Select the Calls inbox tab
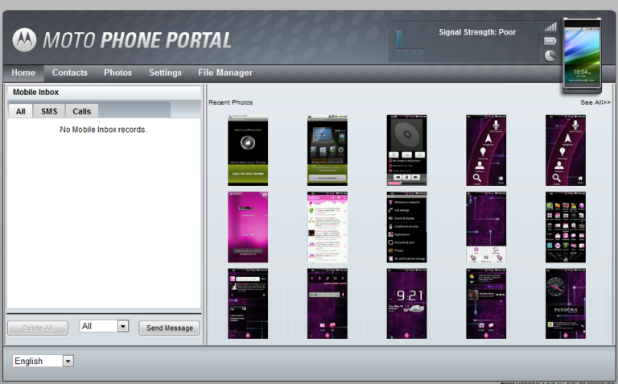 click(x=81, y=111)
